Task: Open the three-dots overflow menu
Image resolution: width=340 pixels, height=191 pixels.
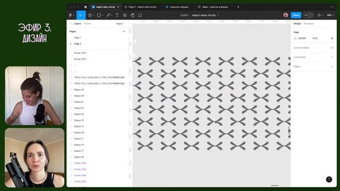Action: pos(332,7)
